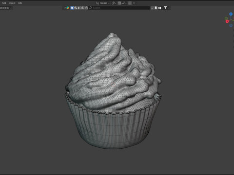The height and width of the screenshot is (175, 234).
Task: Toggle the snap magnet button
Action: pos(119,3)
